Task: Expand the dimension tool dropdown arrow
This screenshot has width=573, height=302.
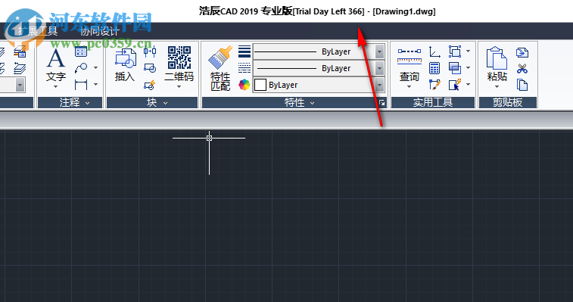Action: pos(95,85)
